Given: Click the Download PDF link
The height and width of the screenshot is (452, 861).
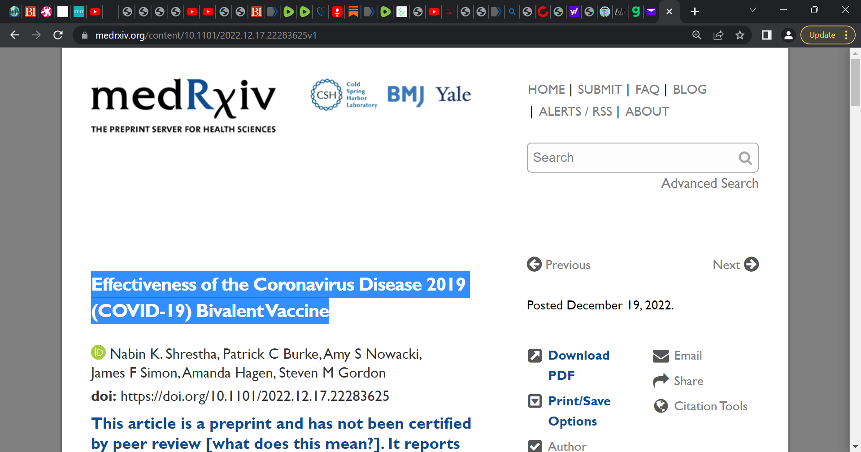Looking at the screenshot, I should pyautogui.click(x=578, y=365).
